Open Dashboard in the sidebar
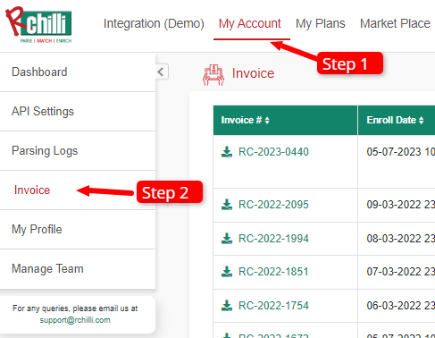The width and height of the screenshot is (435, 338). (78, 72)
